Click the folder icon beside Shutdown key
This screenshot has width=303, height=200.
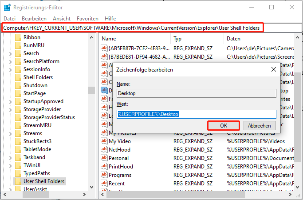[18, 85]
